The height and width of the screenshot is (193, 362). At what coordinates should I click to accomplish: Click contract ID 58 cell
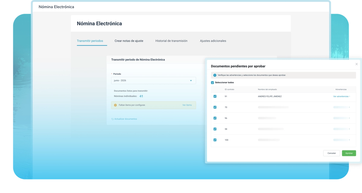[x=226, y=129]
